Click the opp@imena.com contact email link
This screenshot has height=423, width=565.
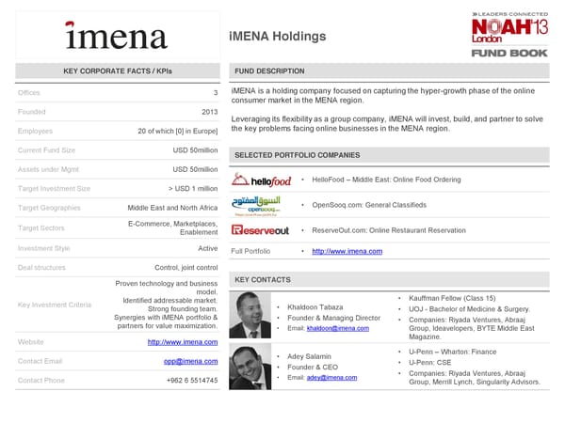[x=190, y=361]
